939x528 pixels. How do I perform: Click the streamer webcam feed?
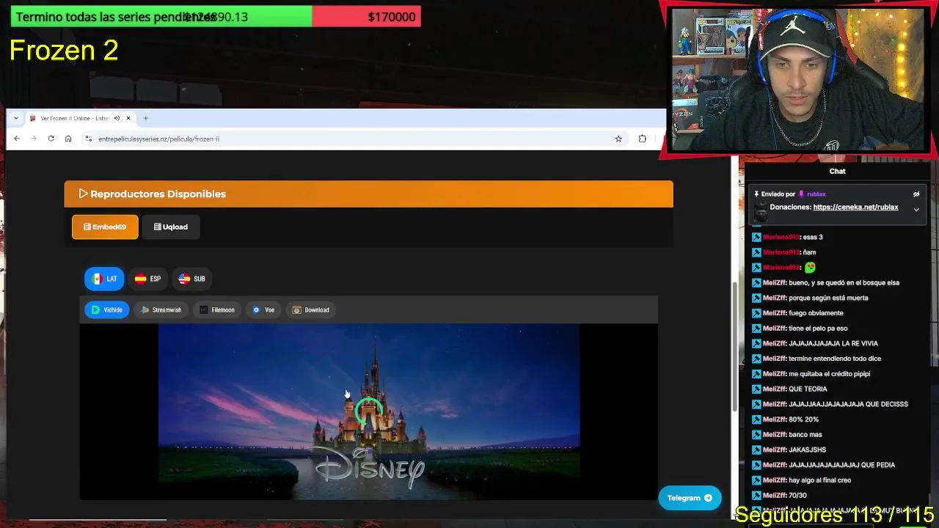799,79
